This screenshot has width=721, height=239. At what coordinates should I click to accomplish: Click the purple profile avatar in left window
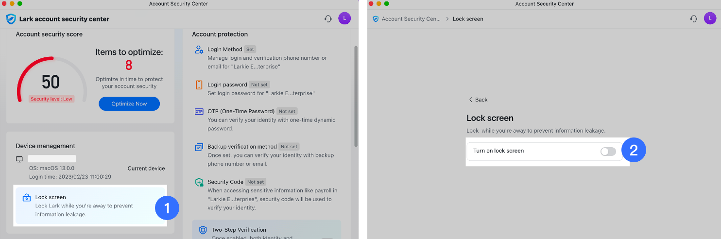[344, 18]
